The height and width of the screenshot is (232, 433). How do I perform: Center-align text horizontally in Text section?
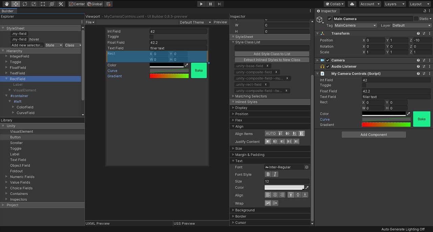tap(275, 195)
